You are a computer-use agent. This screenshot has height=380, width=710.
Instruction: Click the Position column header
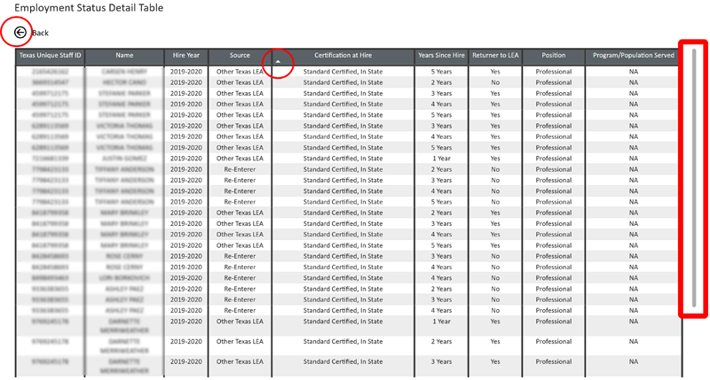click(553, 55)
